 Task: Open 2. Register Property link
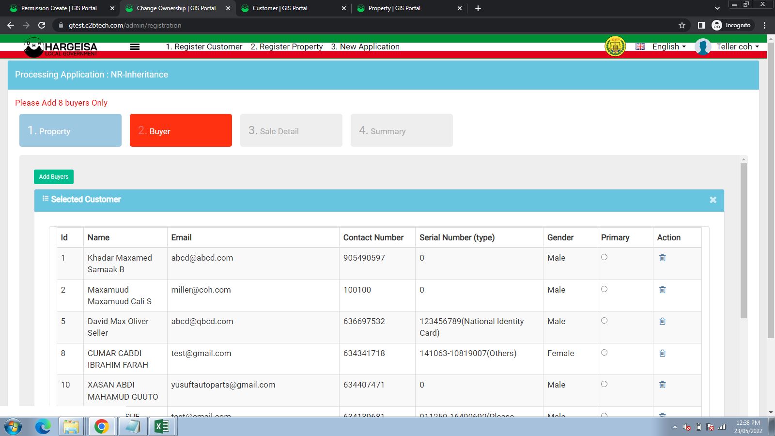pyautogui.click(x=287, y=47)
